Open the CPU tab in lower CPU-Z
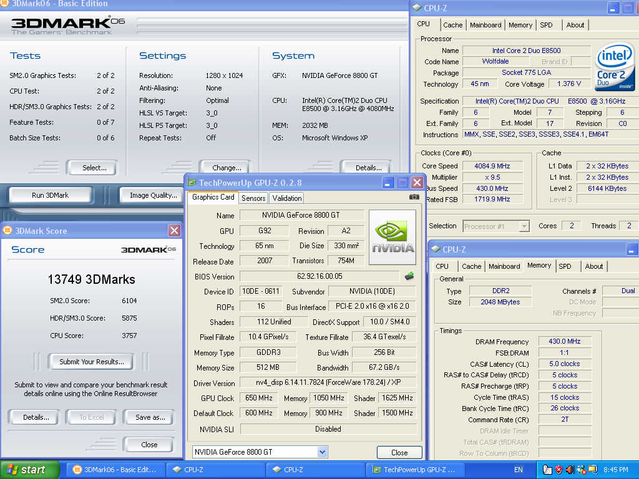 (x=442, y=266)
